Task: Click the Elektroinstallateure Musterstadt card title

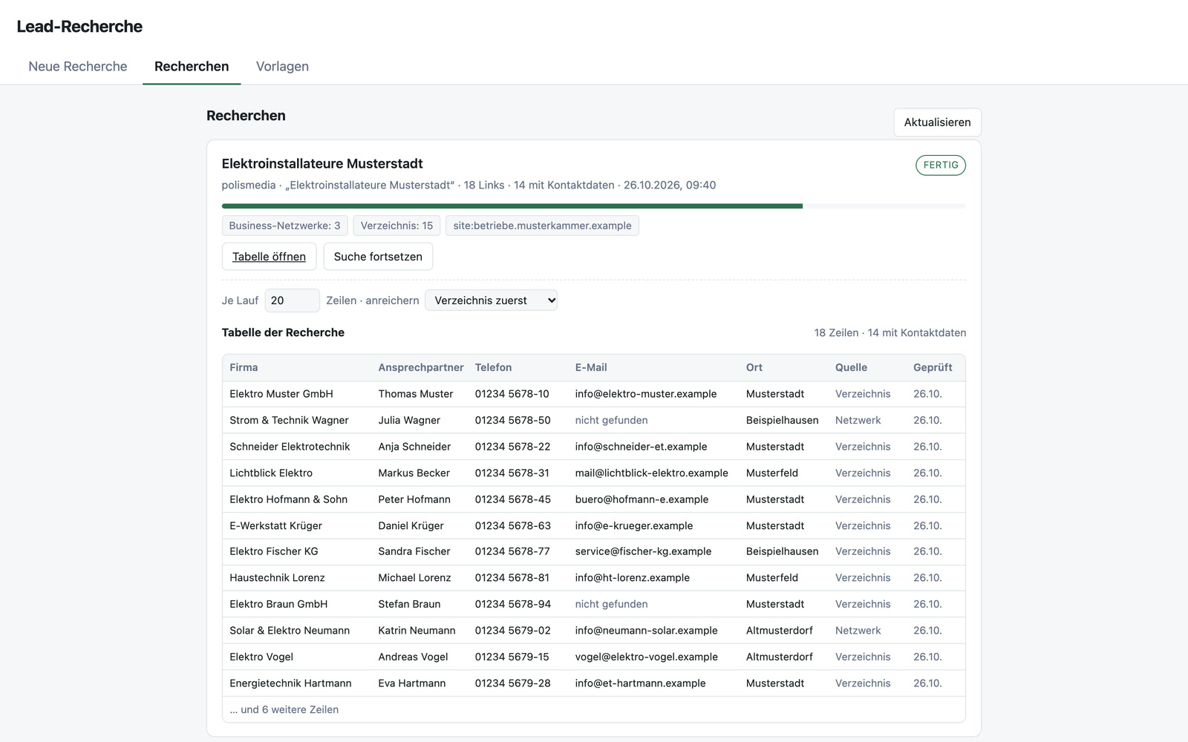Action: (322, 164)
